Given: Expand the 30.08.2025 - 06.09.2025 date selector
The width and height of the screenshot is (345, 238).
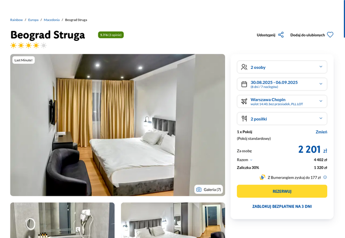Looking at the screenshot, I should click(282, 84).
